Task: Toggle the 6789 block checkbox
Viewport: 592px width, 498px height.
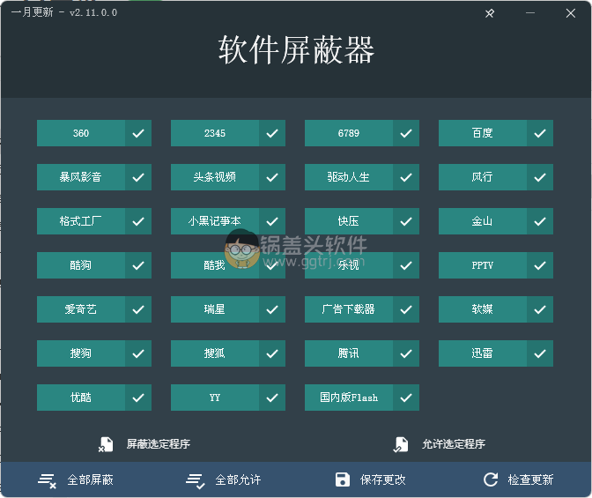Action: pyautogui.click(x=406, y=133)
